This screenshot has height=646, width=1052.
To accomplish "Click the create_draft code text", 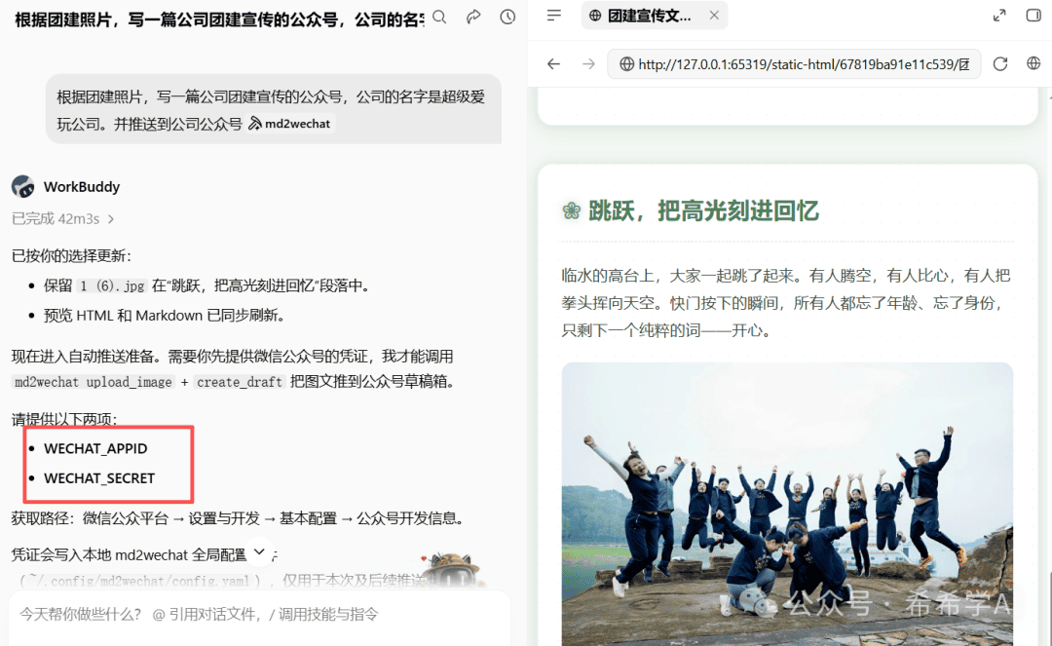I will coord(240,382).
